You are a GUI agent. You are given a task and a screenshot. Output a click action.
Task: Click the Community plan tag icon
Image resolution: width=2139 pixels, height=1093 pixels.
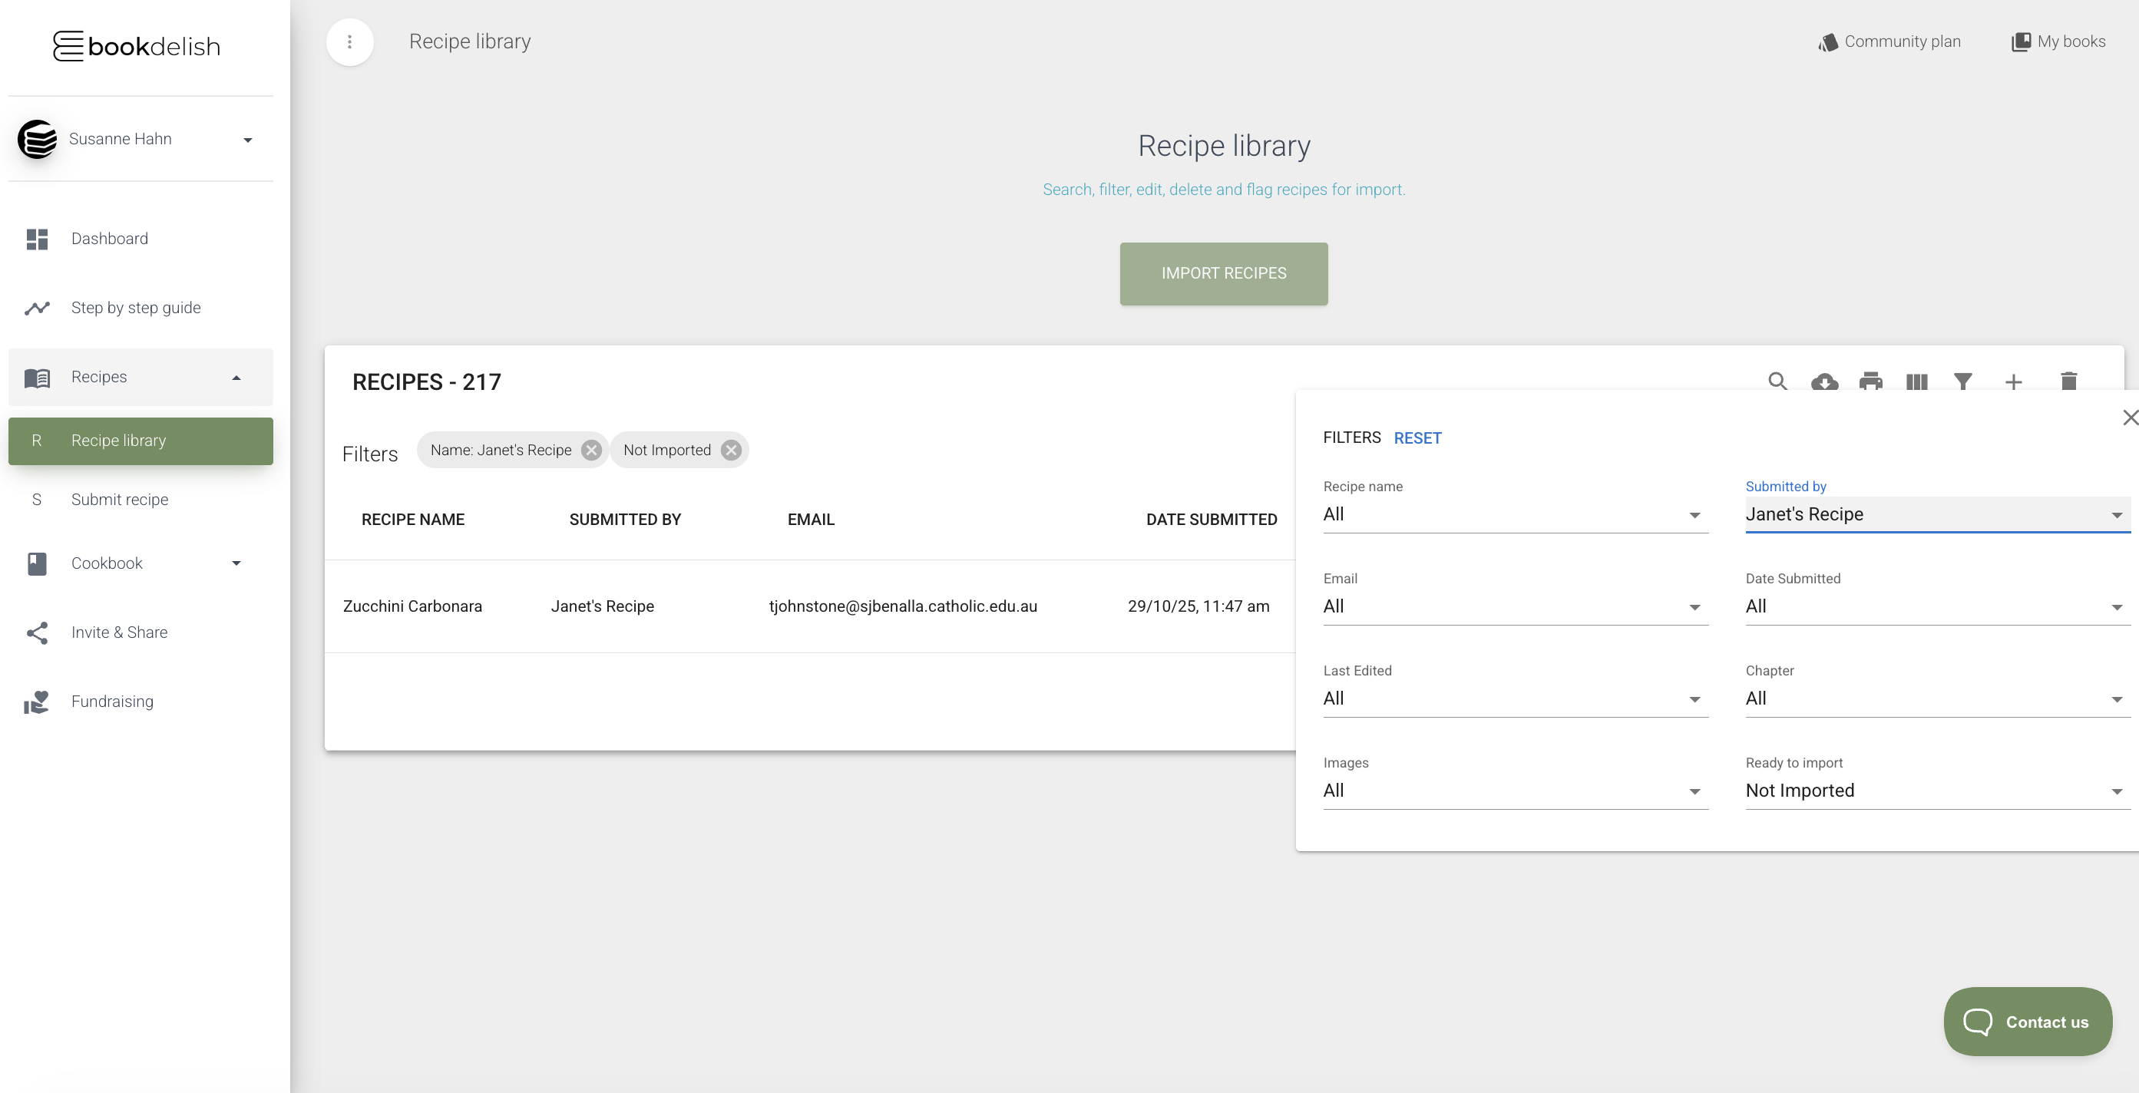1827,42
